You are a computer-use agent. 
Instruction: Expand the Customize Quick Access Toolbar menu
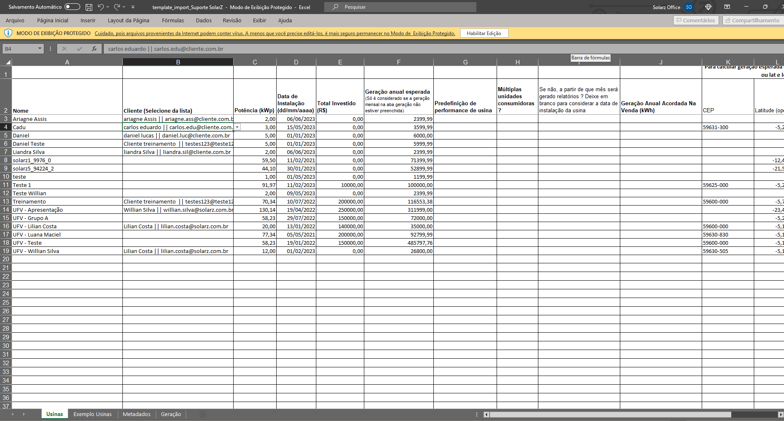pyautogui.click(x=133, y=7)
